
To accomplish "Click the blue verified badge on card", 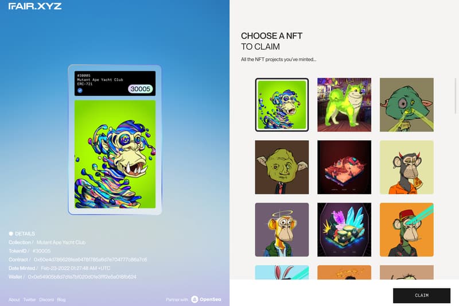I will coord(80,91).
